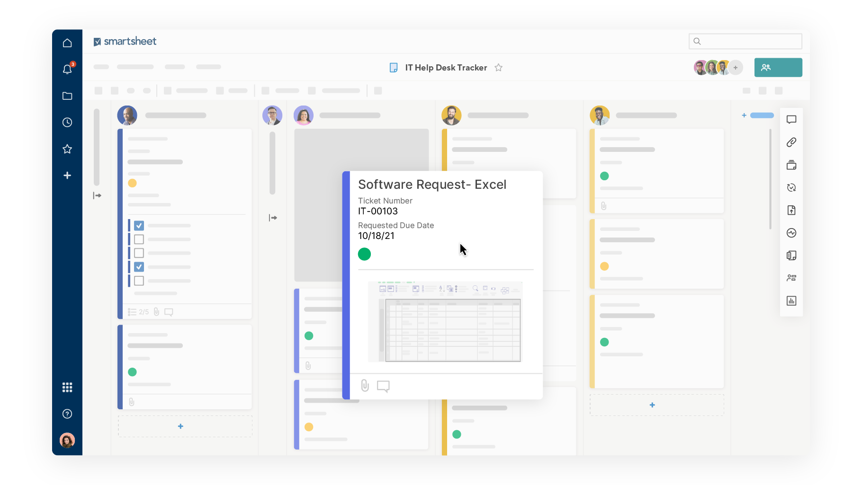The width and height of the screenshot is (862, 485).
Task: Uncheck the topmost checked checklist box
Action: pos(139,226)
